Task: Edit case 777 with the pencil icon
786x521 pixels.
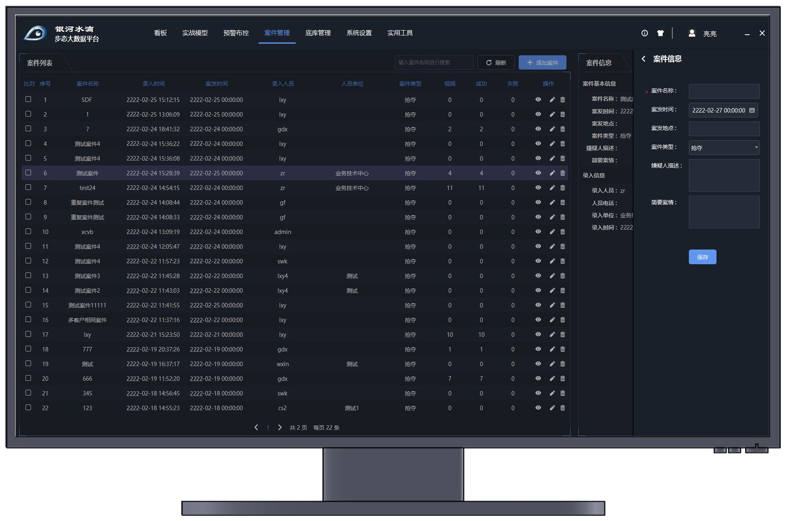Action: (552, 349)
